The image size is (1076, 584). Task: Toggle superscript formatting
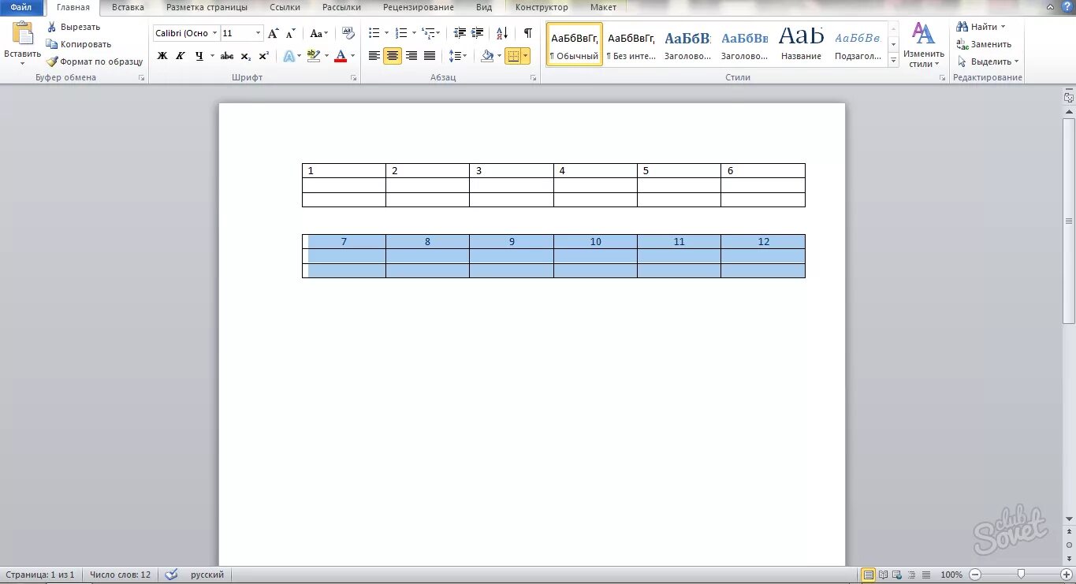[x=264, y=56]
